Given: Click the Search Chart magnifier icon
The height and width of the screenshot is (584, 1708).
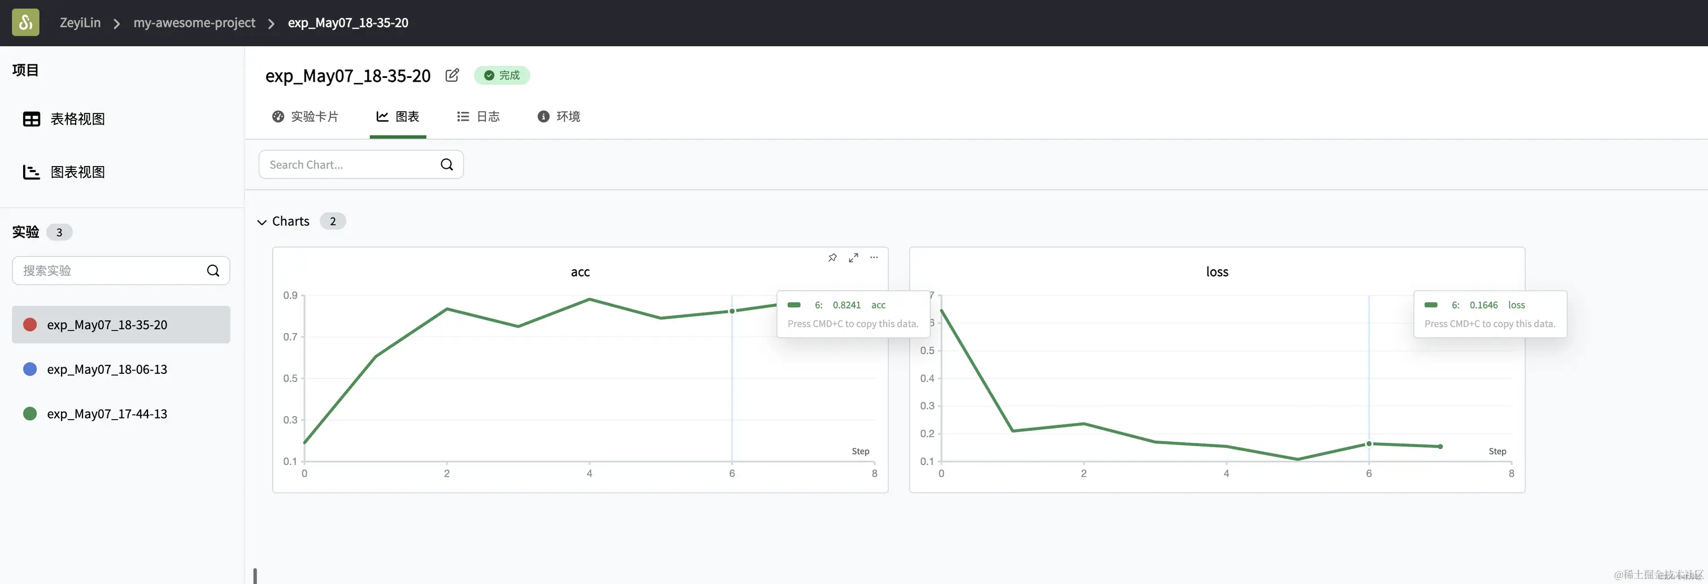Looking at the screenshot, I should [447, 164].
